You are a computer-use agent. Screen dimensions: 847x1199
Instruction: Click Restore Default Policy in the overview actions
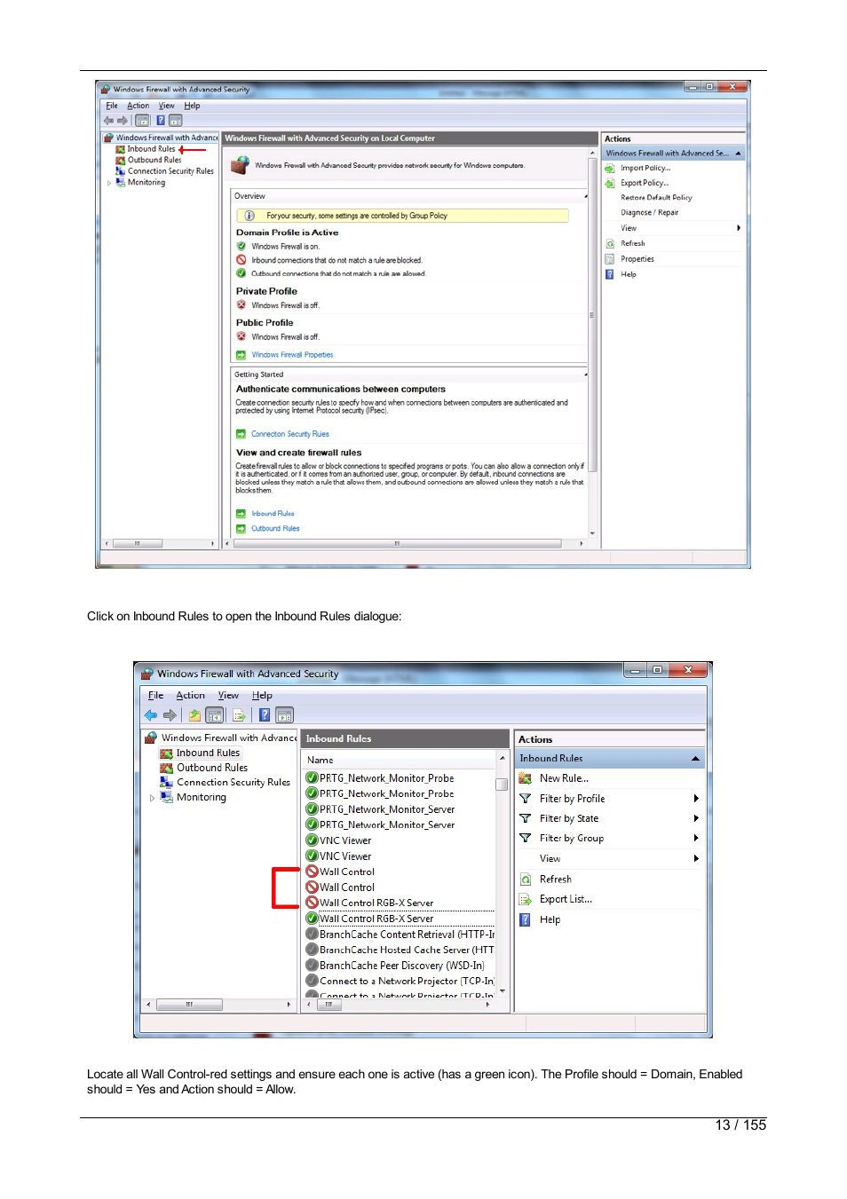[656, 198]
